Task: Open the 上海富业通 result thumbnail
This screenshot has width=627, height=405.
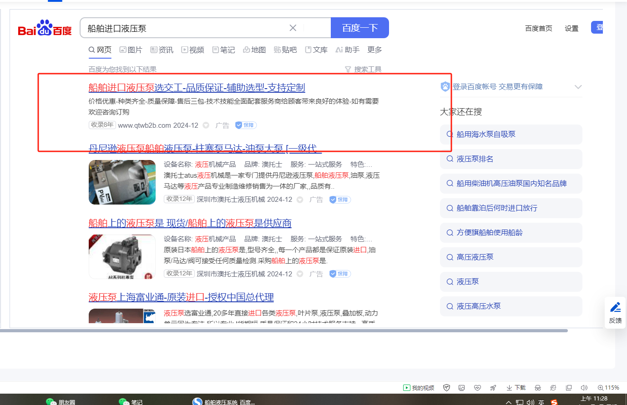Action: (x=122, y=316)
